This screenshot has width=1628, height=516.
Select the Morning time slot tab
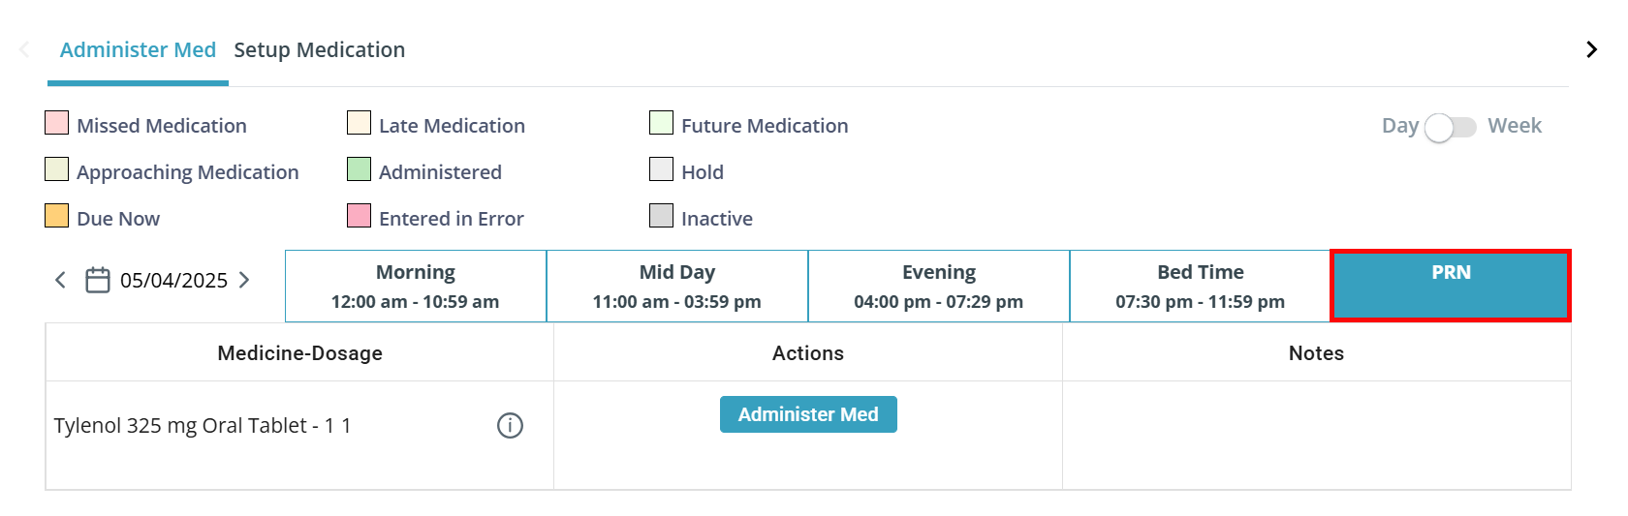pos(416,286)
